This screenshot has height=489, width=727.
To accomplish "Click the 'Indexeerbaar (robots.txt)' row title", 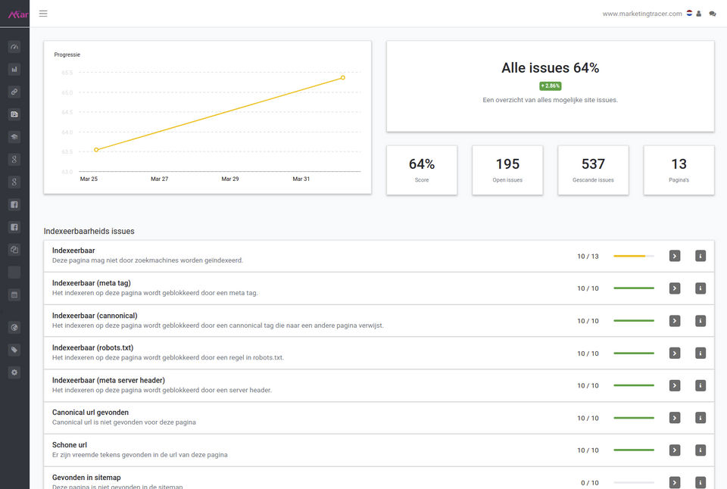I will coord(92,347).
